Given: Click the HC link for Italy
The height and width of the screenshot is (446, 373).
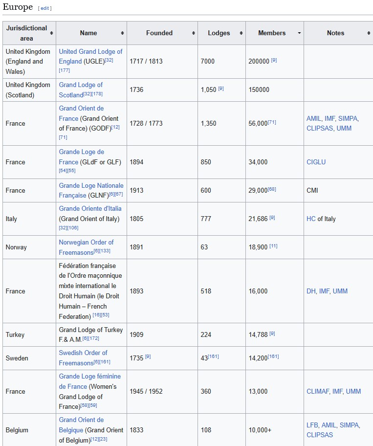Looking at the screenshot, I should click(311, 219).
